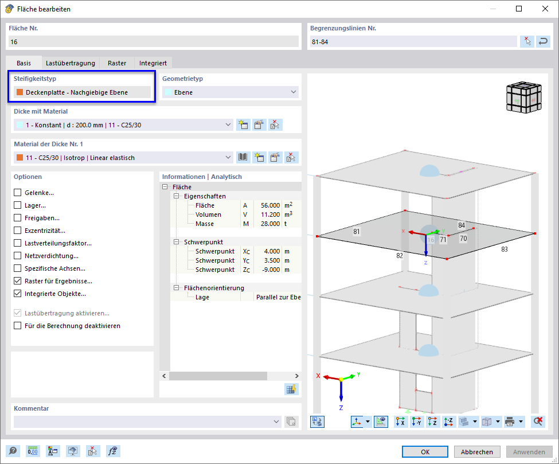Set view in -Y direction
Screen dimensions: 559x464
point(416,422)
